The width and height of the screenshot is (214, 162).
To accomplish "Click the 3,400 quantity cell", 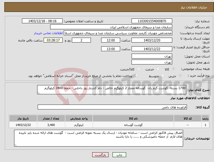I will pyautogui.click(x=51, y=125).
